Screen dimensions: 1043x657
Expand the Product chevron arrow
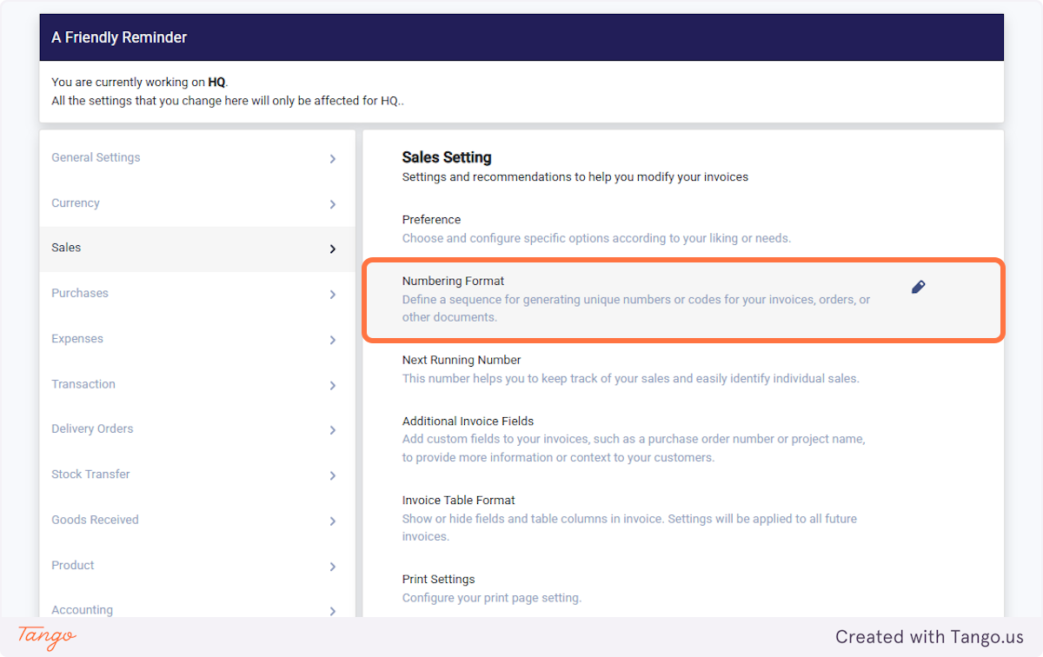pyautogui.click(x=333, y=567)
